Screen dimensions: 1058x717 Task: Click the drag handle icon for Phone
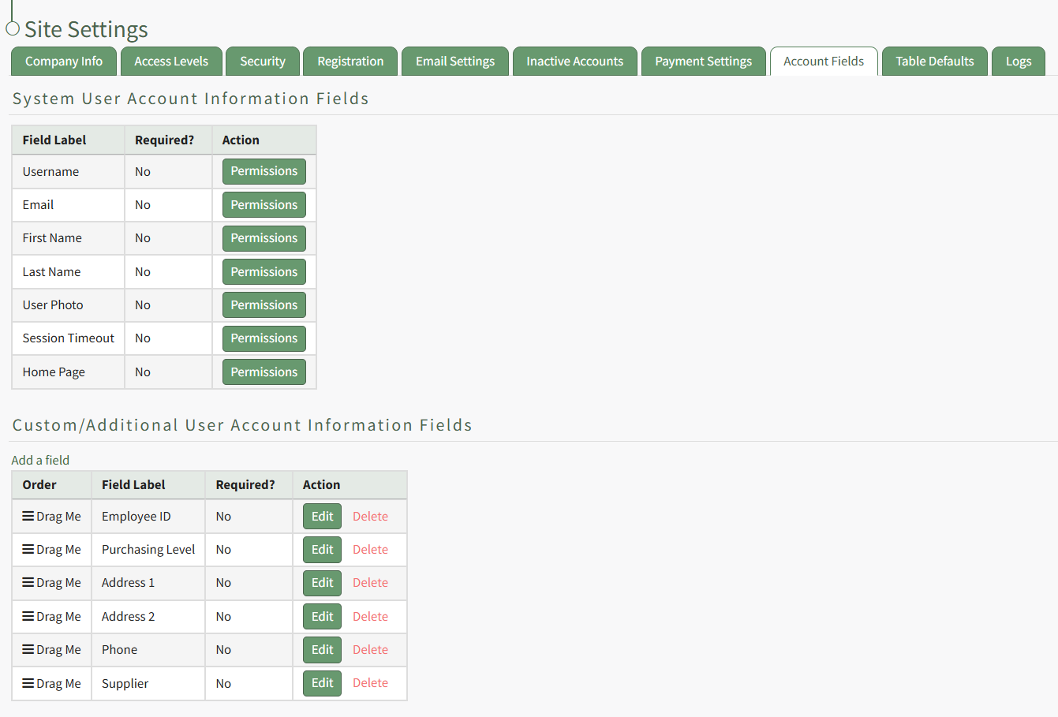28,649
